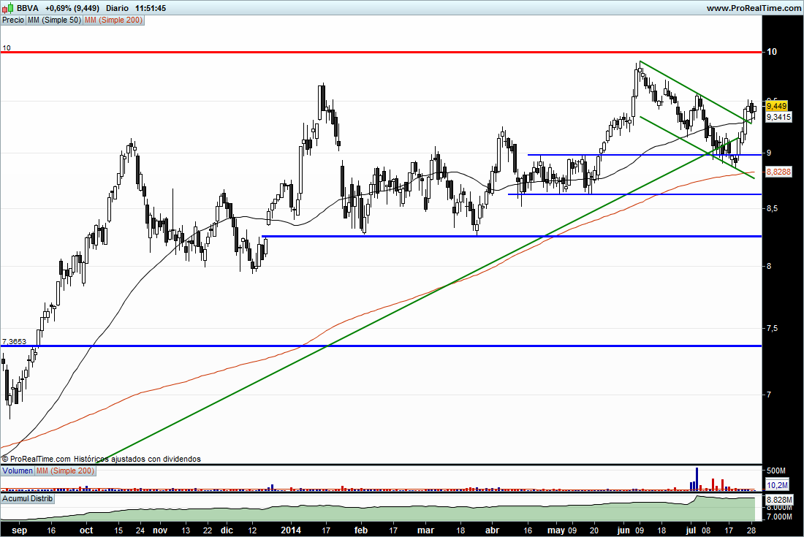Click the red resistance line label 10
Screen dimensions: 804x537
pos(6,47)
